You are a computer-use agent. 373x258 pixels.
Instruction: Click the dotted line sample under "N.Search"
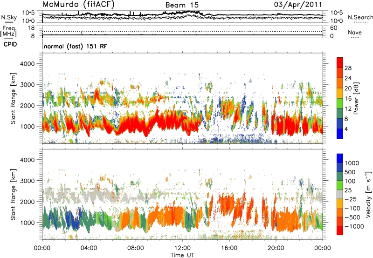361,22
